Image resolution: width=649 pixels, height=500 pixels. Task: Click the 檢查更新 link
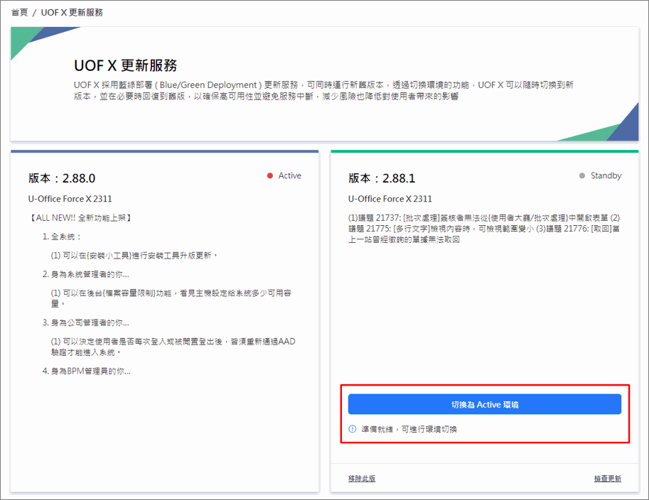click(608, 479)
